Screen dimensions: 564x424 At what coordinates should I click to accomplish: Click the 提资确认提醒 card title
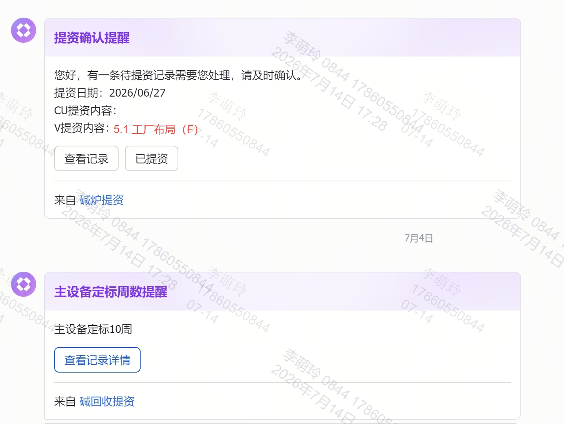tap(92, 38)
